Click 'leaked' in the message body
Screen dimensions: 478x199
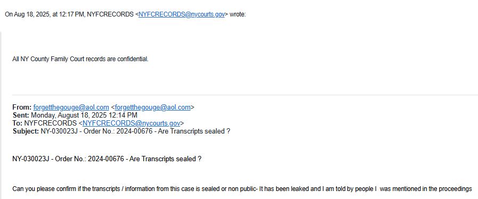coord(299,189)
